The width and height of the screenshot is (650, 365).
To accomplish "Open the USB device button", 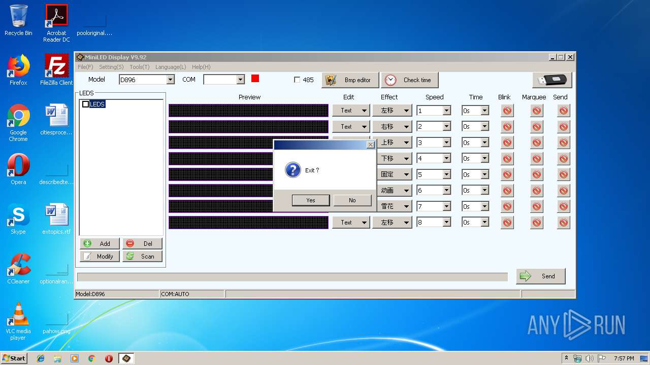I will pyautogui.click(x=552, y=80).
